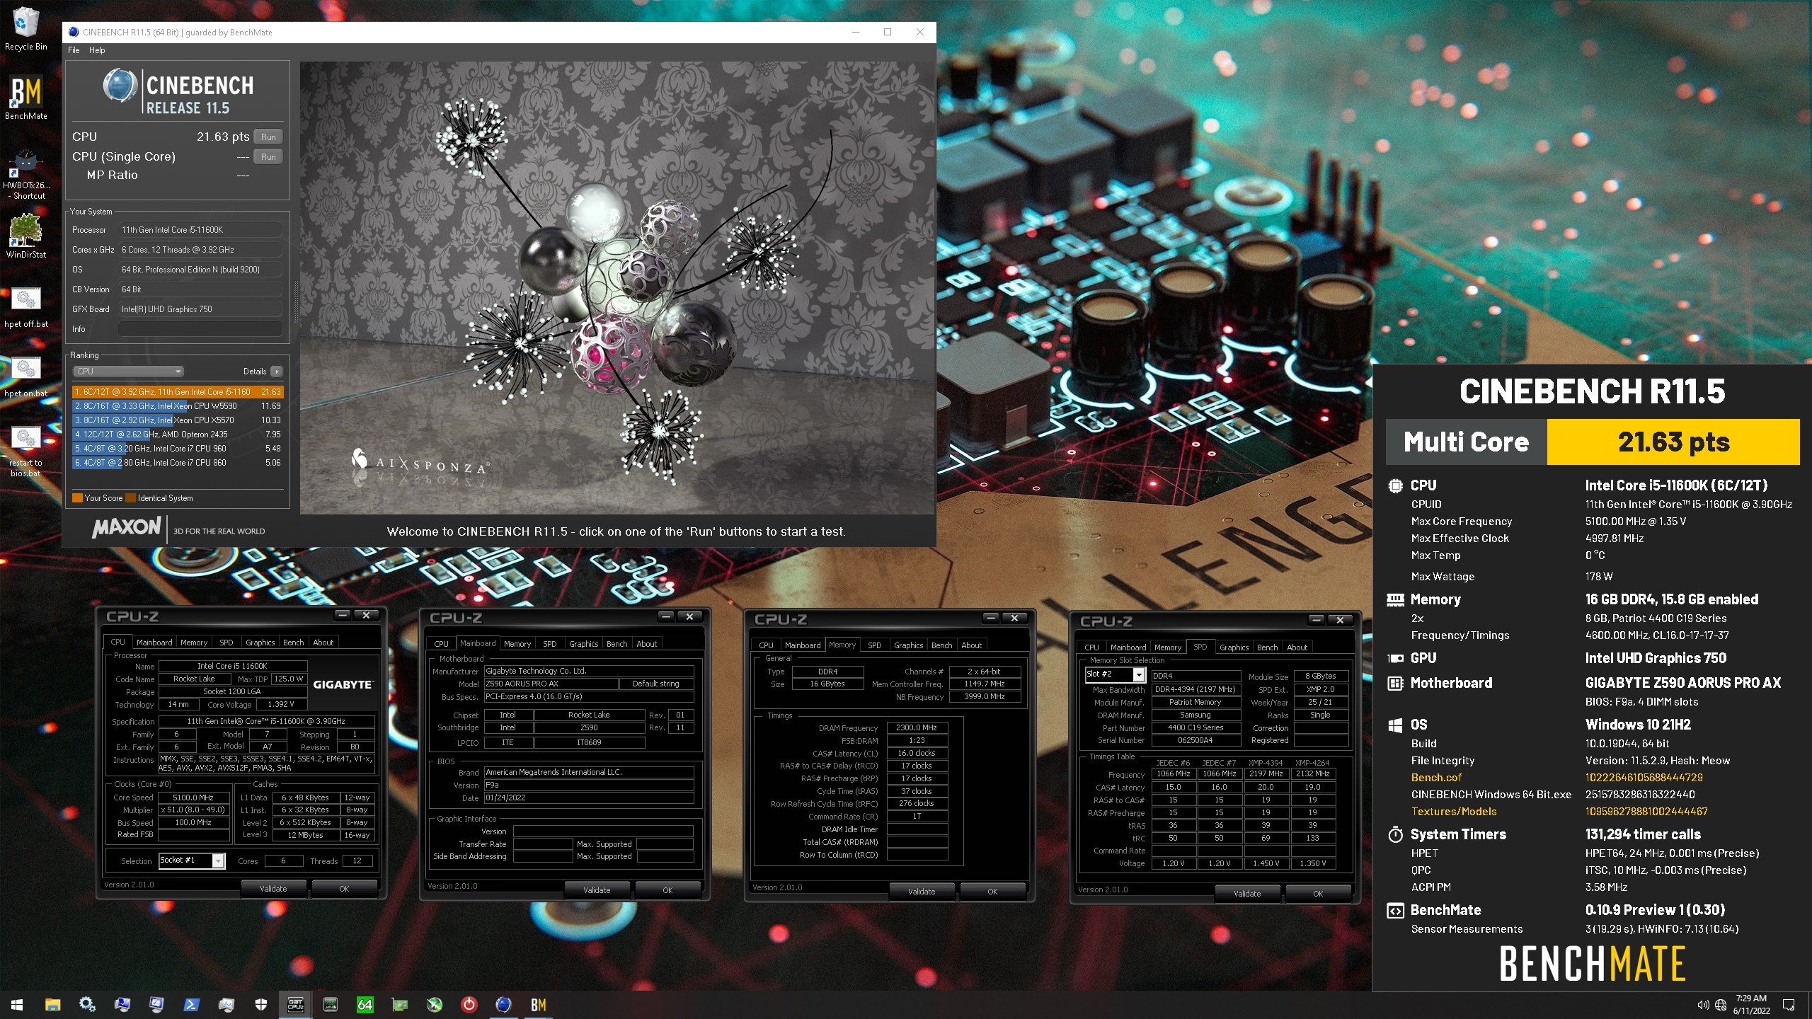Switch to Cinebench sphere taskbar icon
The height and width of the screenshot is (1019, 1812).
pyautogui.click(x=503, y=1004)
